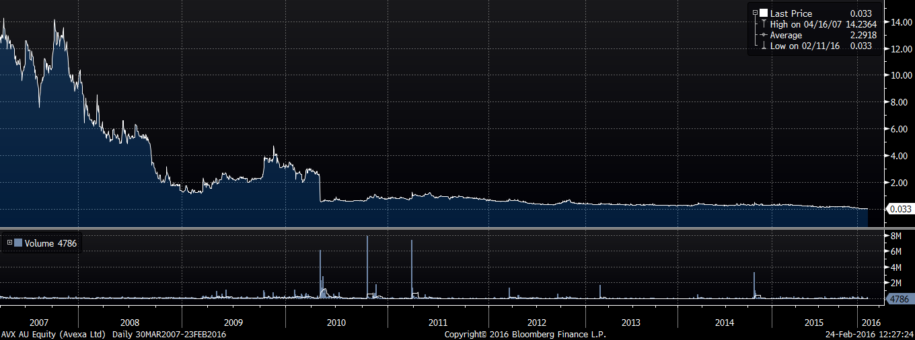Select the High marker icon in legend

[x=764, y=24]
